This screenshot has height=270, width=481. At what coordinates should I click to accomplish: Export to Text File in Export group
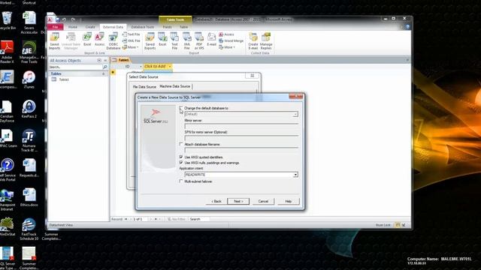coord(174,41)
